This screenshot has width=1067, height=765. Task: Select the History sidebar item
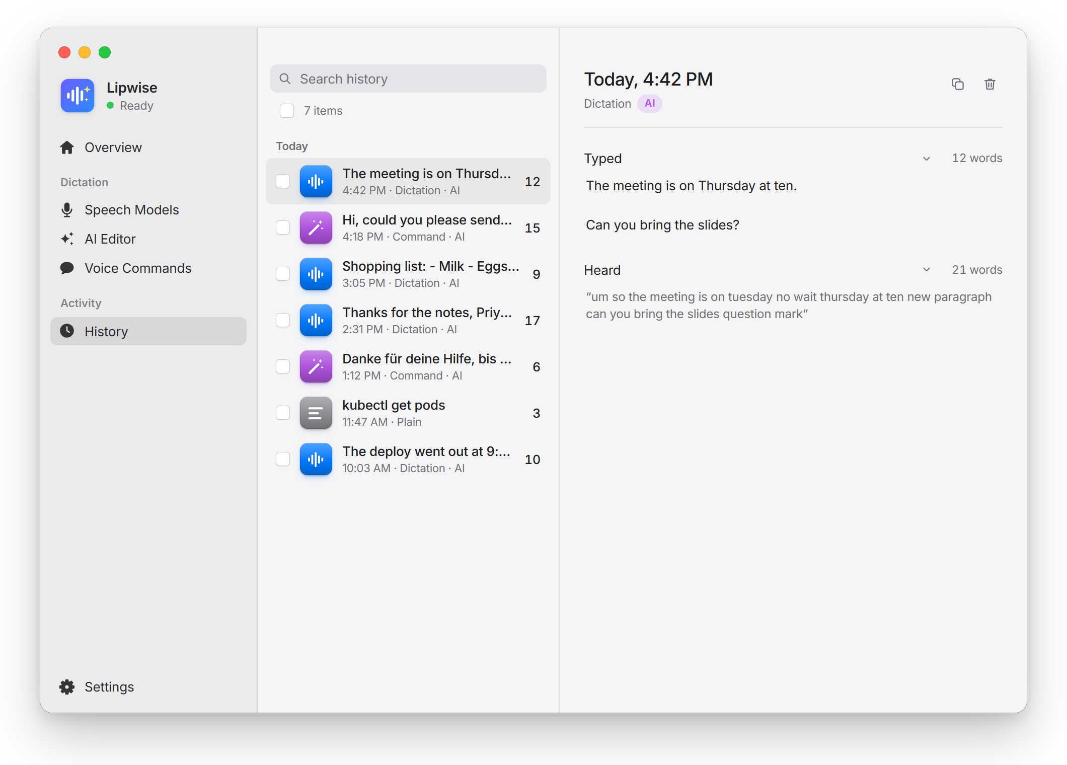click(148, 331)
